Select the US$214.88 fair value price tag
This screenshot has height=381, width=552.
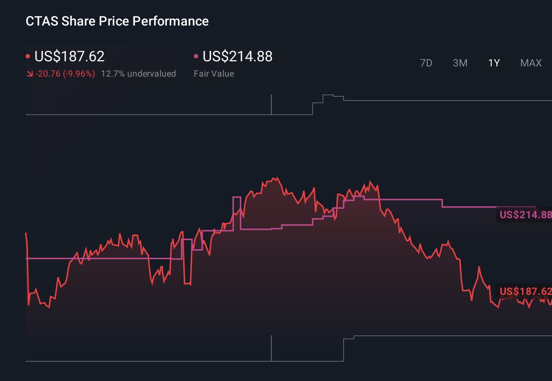525,215
